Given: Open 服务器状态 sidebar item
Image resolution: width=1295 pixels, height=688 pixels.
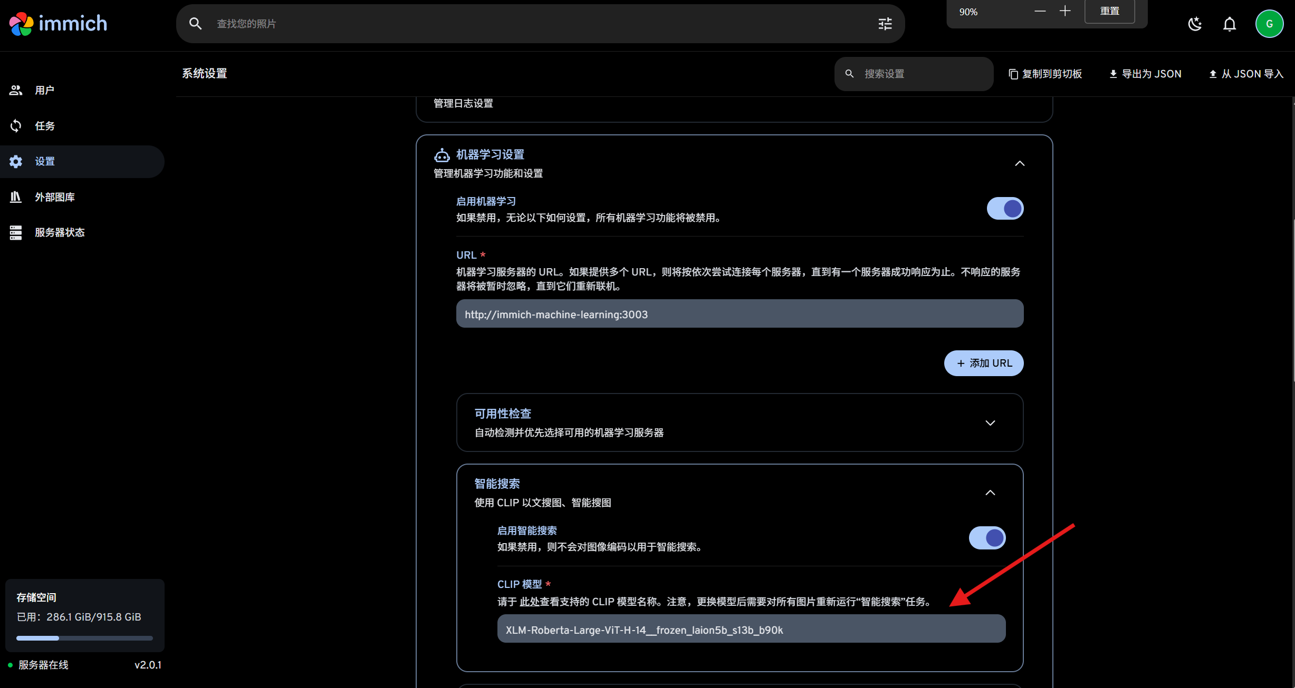Looking at the screenshot, I should [x=60, y=232].
